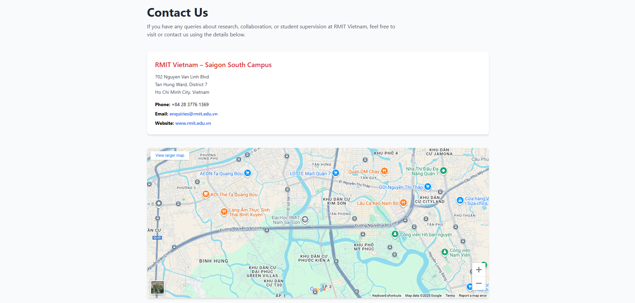Click Report a map error
The height and width of the screenshot is (303, 635).
[473, 296]
